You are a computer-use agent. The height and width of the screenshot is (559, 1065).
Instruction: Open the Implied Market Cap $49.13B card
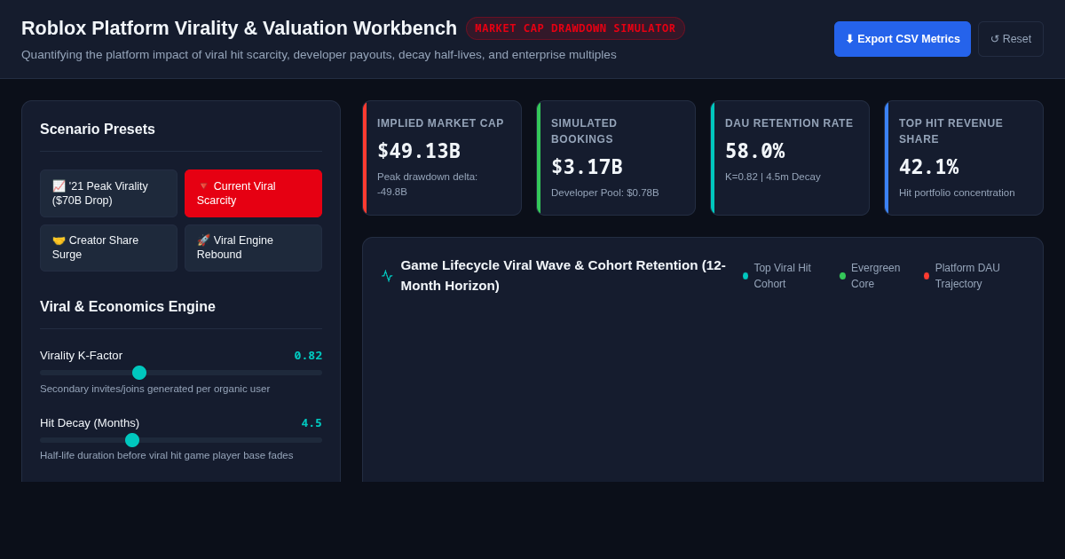pyautogui.click(x=442, y=158)
